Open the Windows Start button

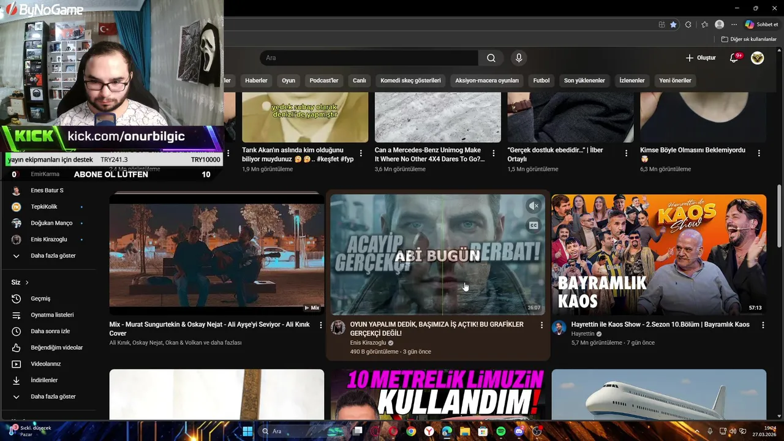click(247, 431)
